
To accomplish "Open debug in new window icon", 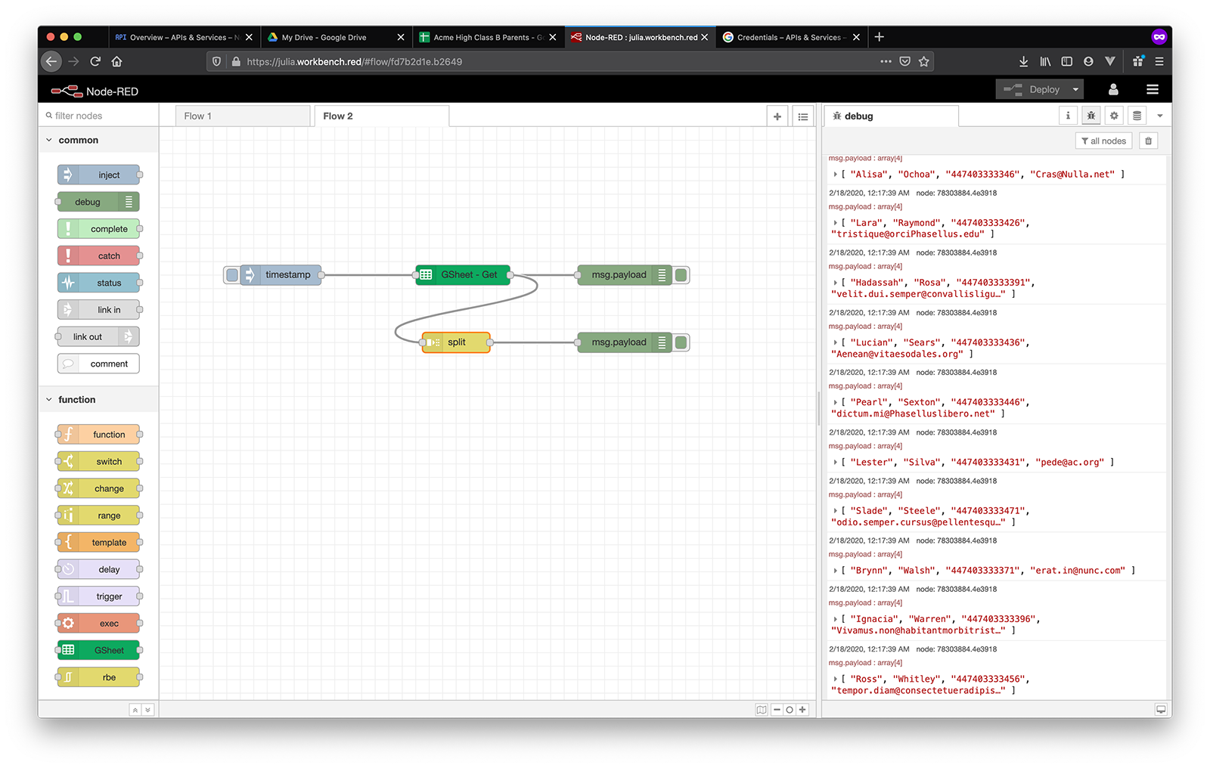I will tap(1161, 710).
